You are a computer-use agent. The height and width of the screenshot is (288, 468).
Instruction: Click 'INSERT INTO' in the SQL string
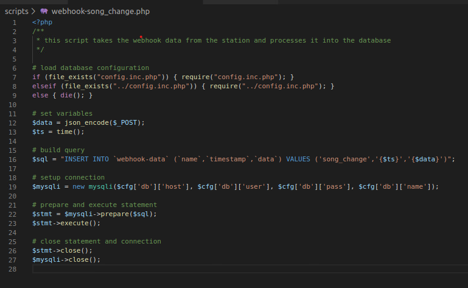point(86,160)
